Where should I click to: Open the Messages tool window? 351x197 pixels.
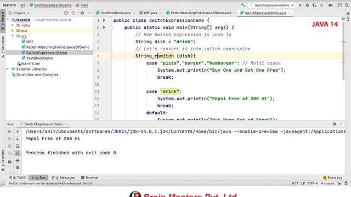click(64, 177)
